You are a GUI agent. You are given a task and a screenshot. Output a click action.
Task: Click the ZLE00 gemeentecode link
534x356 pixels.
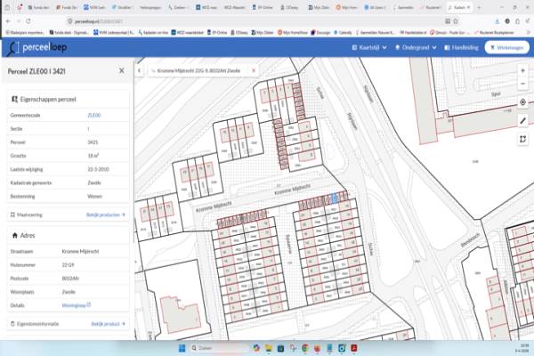pyautogui.click(x=93, y=115)
